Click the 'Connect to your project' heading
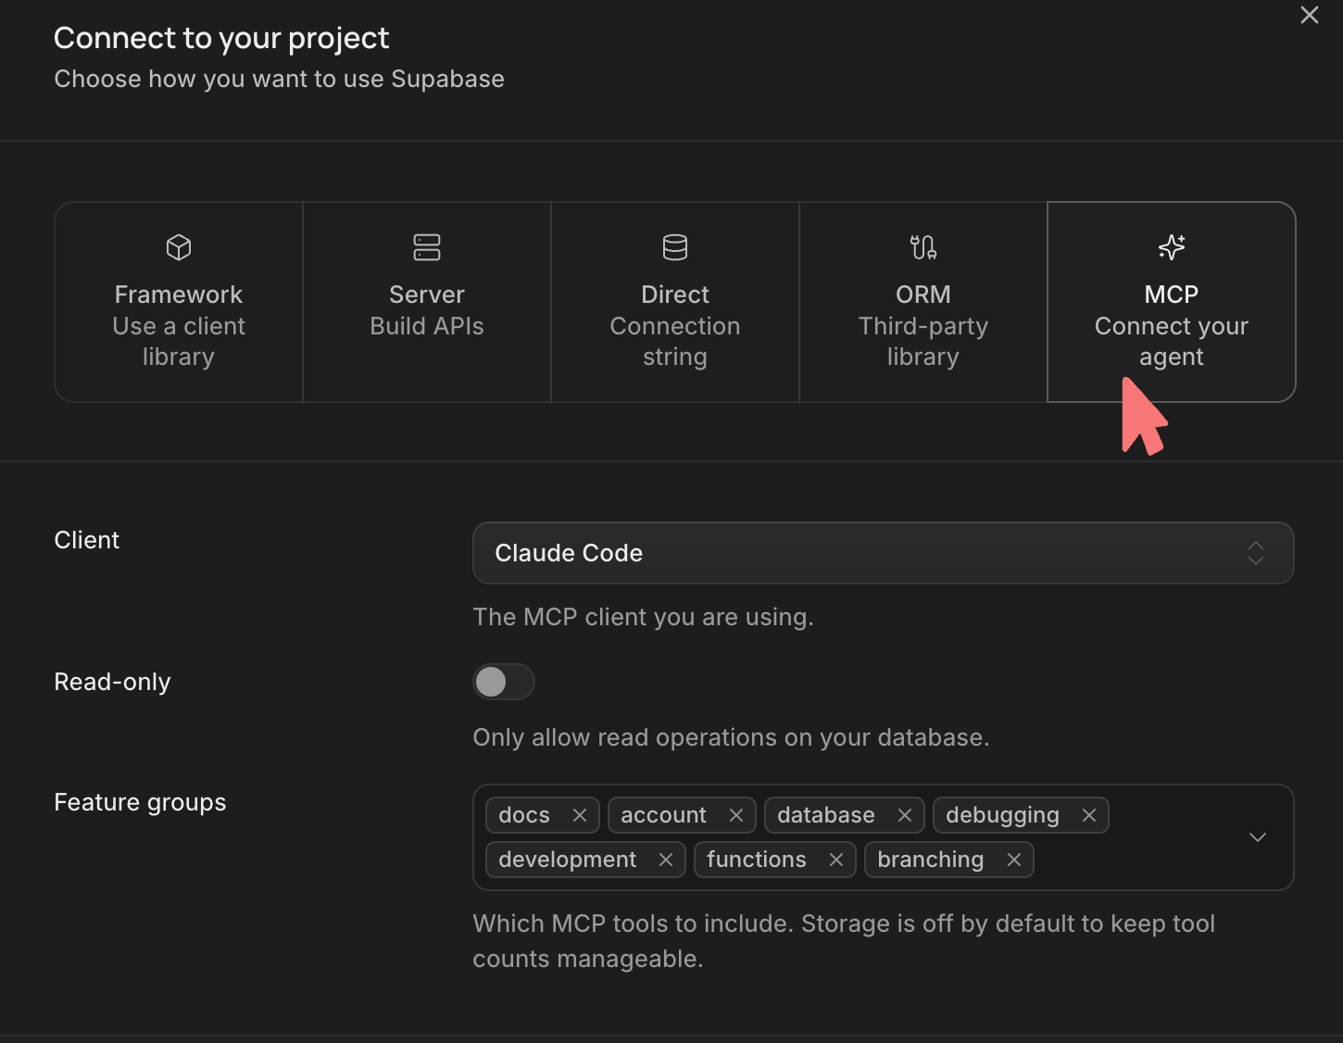 point(221,38)
